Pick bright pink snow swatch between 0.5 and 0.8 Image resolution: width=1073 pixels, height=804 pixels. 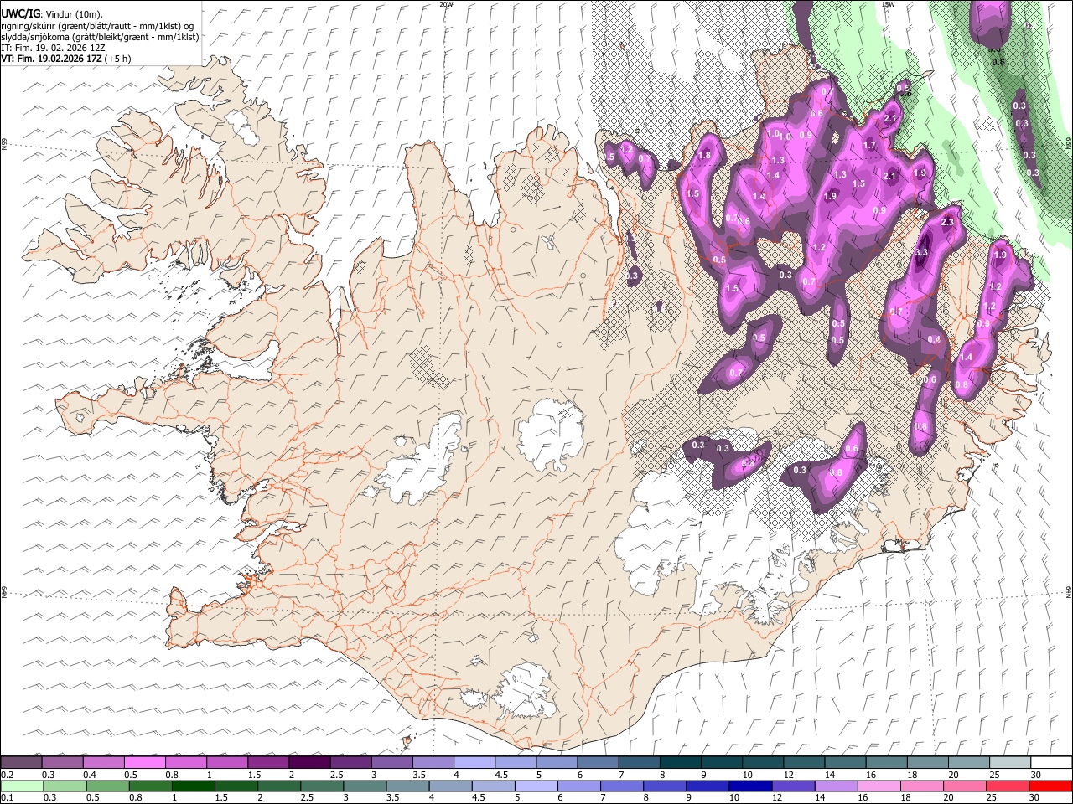coord(144,762)
